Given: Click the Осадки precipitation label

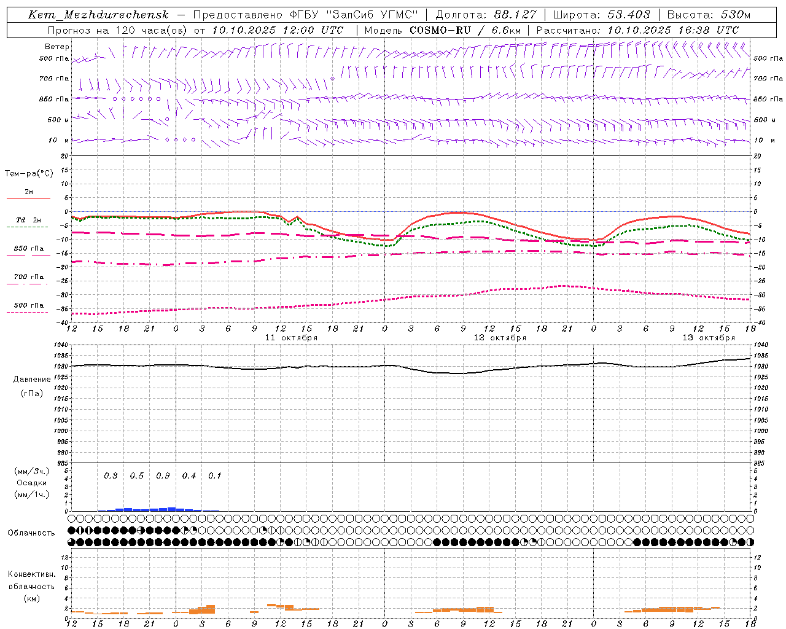Looking at the screenshot, I should tap(32, 483).
